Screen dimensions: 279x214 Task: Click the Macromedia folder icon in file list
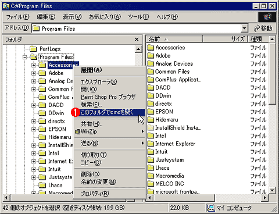(x=151, y=176)
